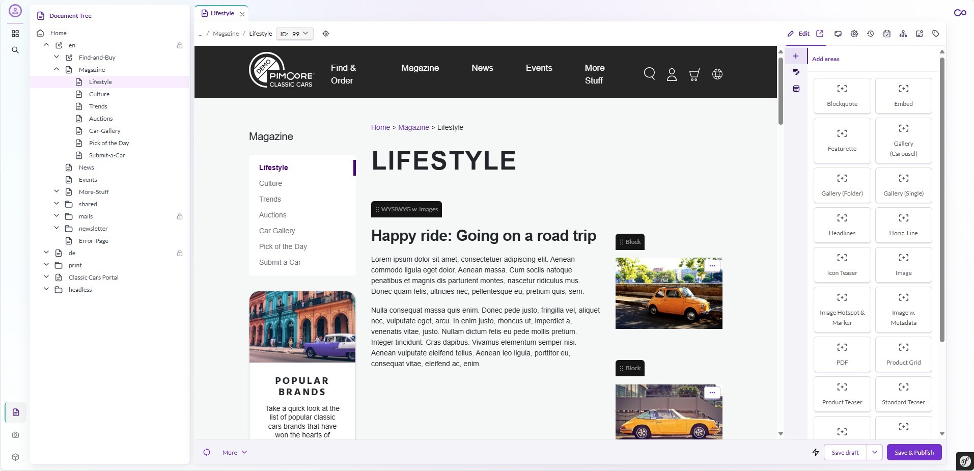The height and width of the screenshot is (471, 974).
Task: Click the reload icon in bottom bar
Action: 207,452
